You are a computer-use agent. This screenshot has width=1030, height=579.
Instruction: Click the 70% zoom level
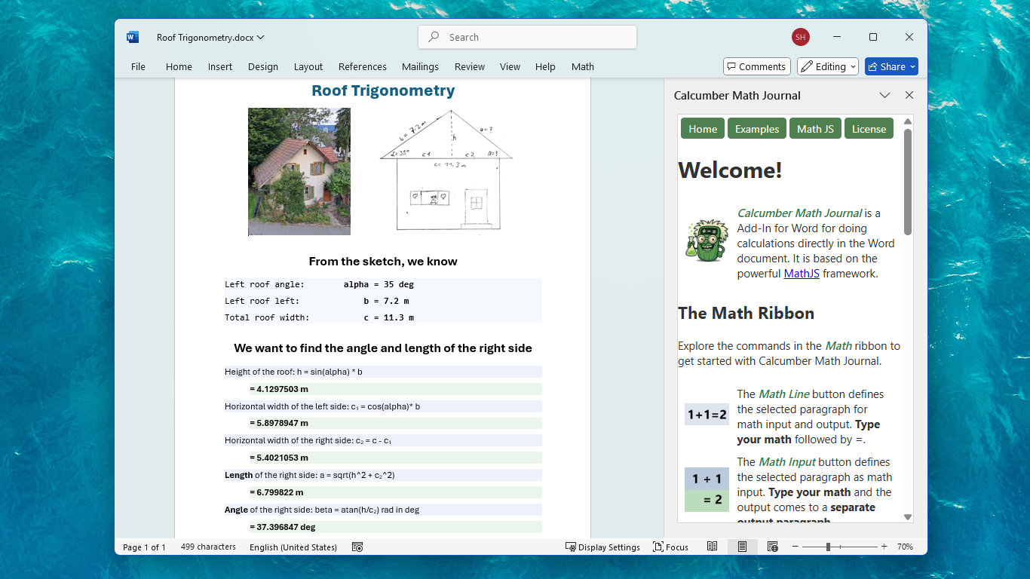pyautogui.click(x=905, y=547)
